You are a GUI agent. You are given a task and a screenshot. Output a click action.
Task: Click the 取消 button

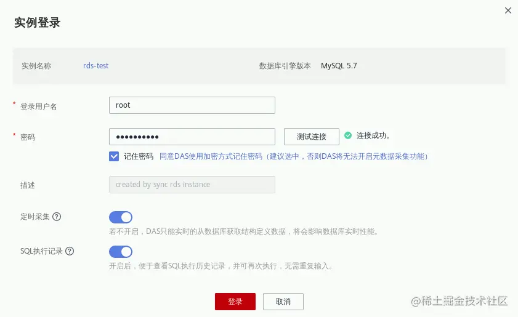pyautogui.click(x=283, y=302)
